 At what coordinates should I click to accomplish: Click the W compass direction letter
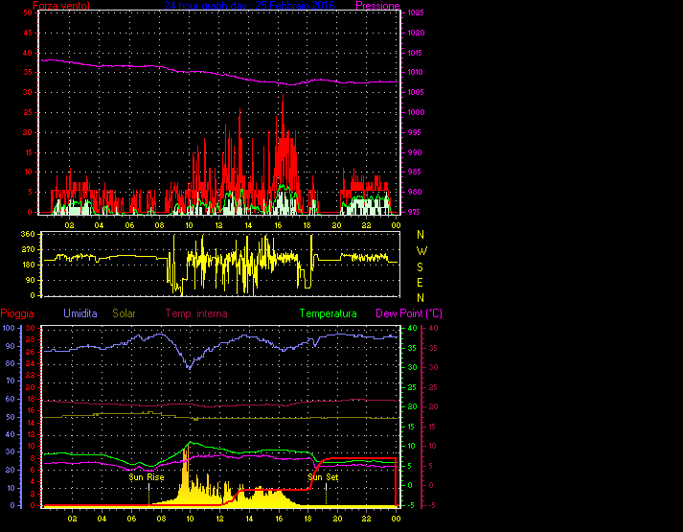pos(420,251)
